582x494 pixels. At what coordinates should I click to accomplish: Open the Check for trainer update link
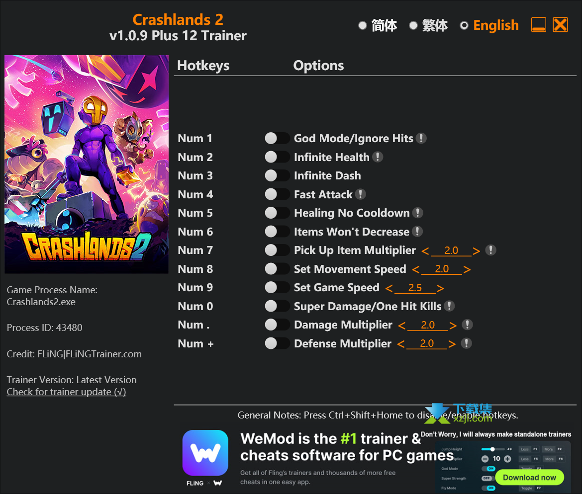coord(67,392)
